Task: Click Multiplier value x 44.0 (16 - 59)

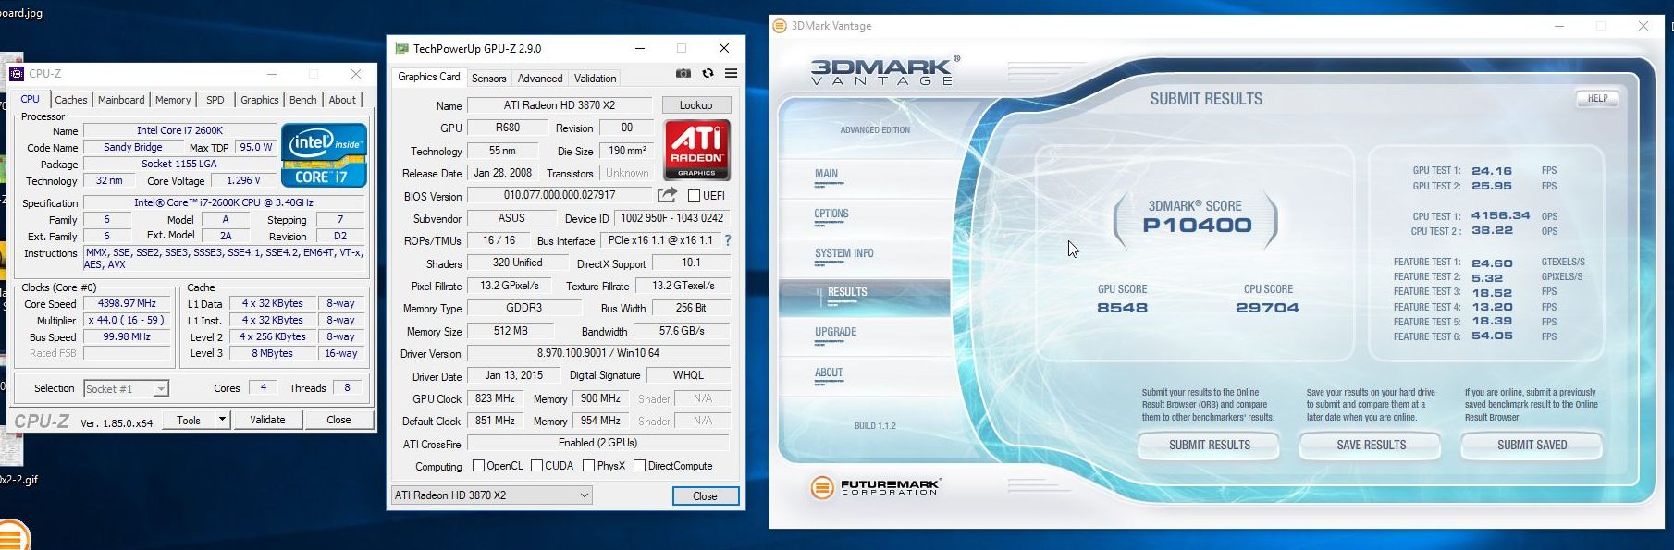Action: 128,320
